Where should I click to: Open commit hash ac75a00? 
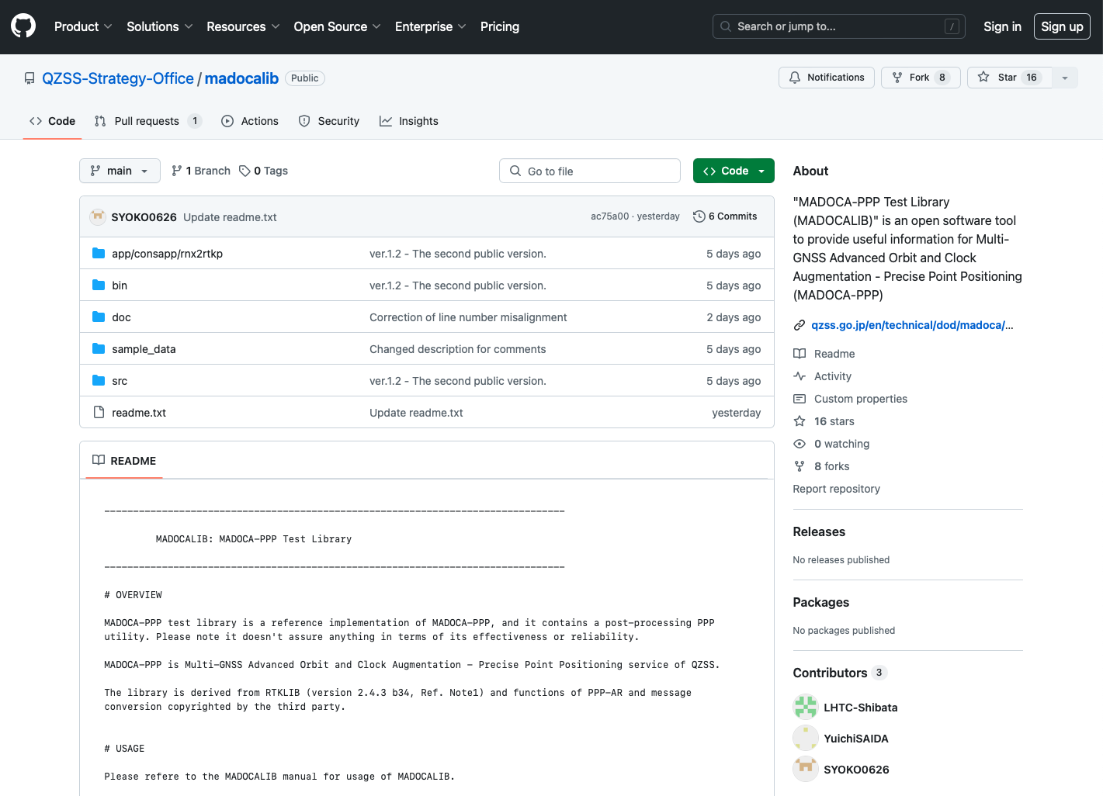609,216
